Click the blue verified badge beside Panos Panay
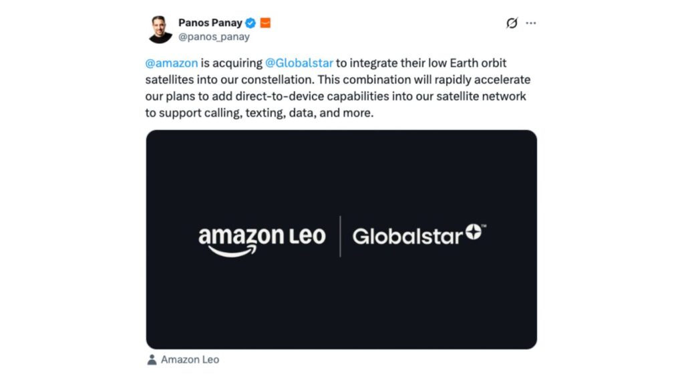Viewport: 684px width, 384px height. click(248, 22)
